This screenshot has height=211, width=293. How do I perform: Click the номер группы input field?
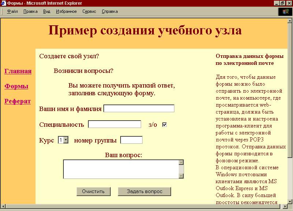(x=131, y=140)
